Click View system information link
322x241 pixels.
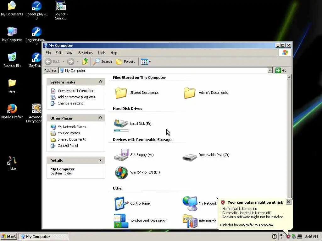tap(76, 91)
